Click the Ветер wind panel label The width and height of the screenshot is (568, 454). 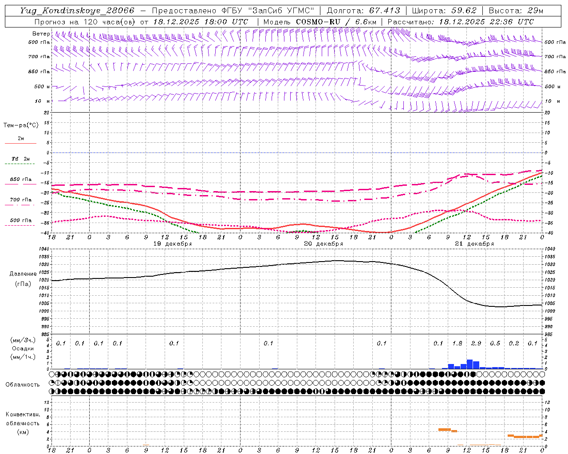tap(41, 34)
